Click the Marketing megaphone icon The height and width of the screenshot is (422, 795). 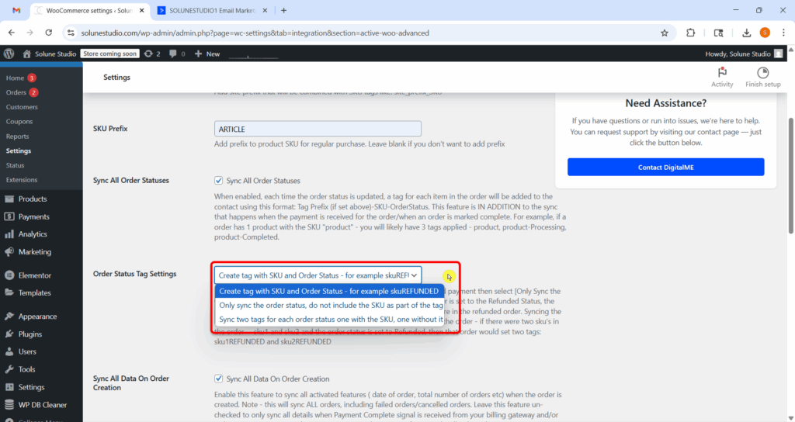click(9, 252)
